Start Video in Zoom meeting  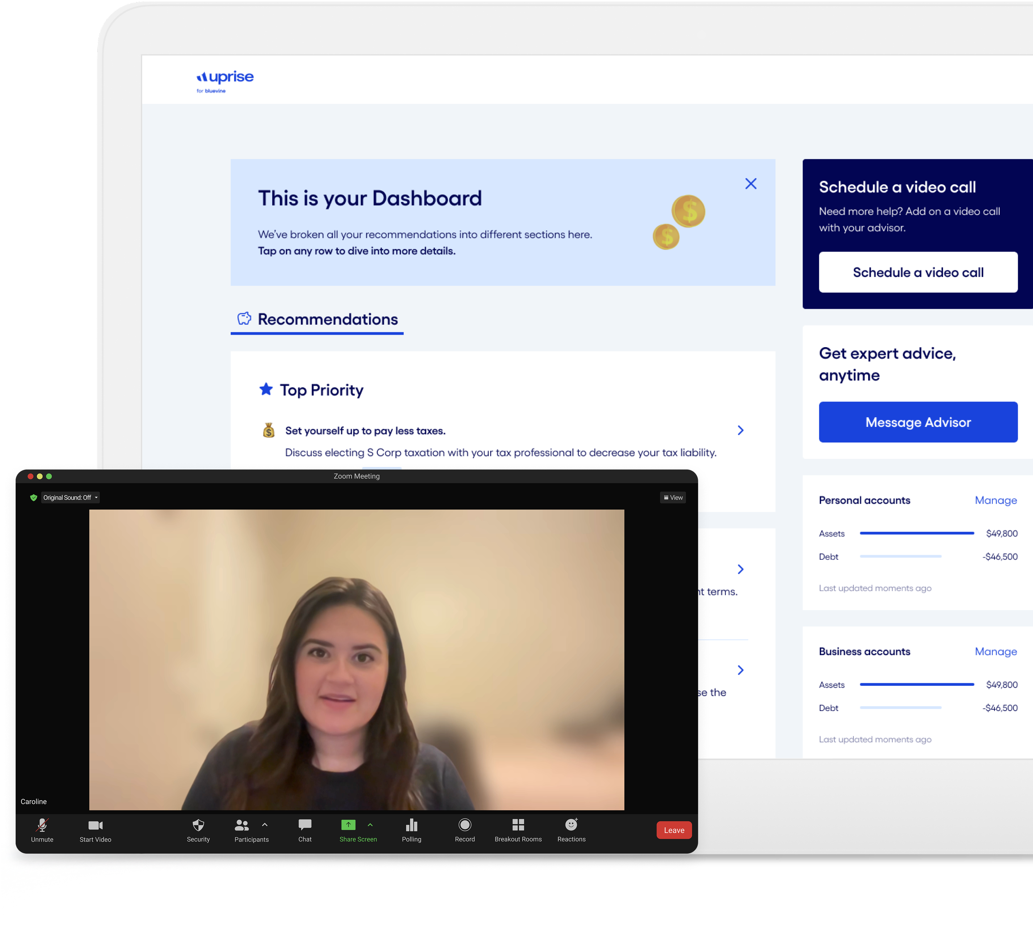tap(95, 825)
